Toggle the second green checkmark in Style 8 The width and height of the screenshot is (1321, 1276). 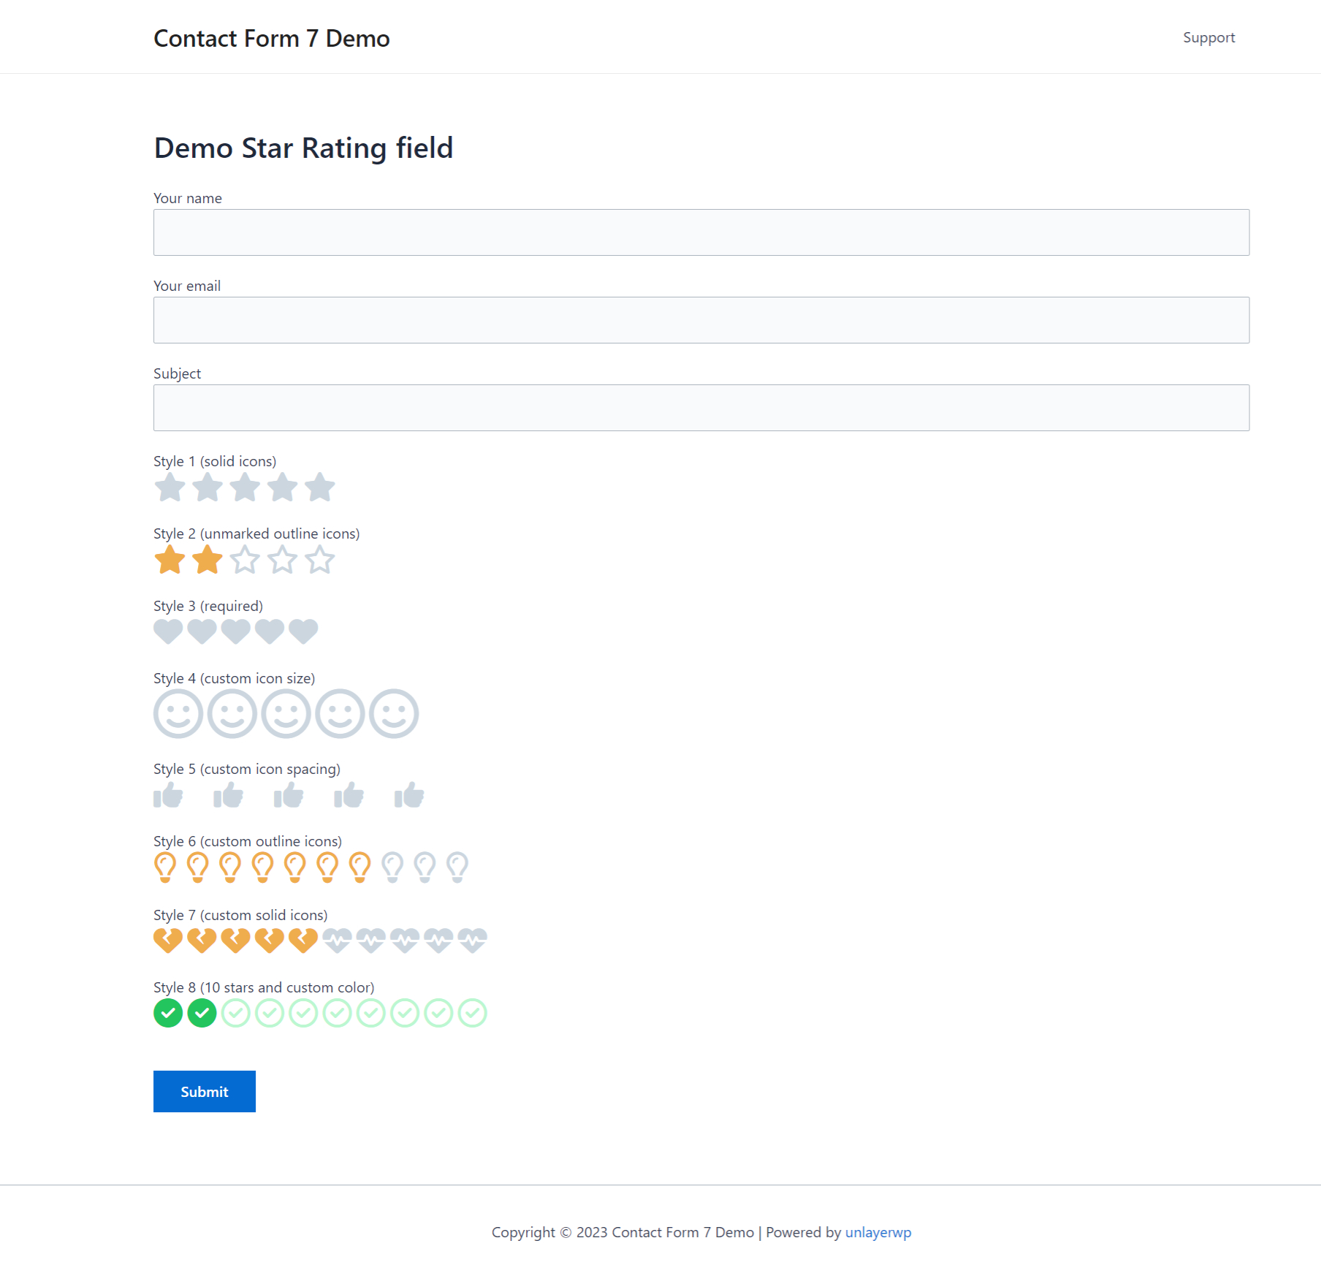point(202,1013)
